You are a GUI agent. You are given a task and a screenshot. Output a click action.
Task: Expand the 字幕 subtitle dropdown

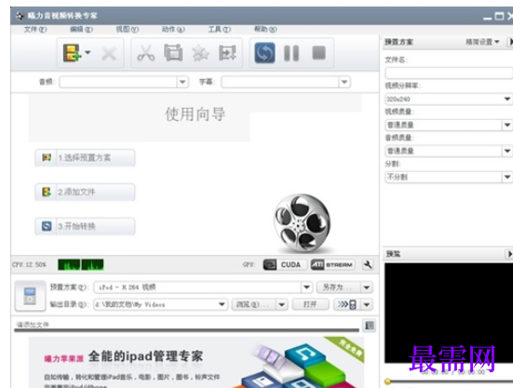point(344,82)
